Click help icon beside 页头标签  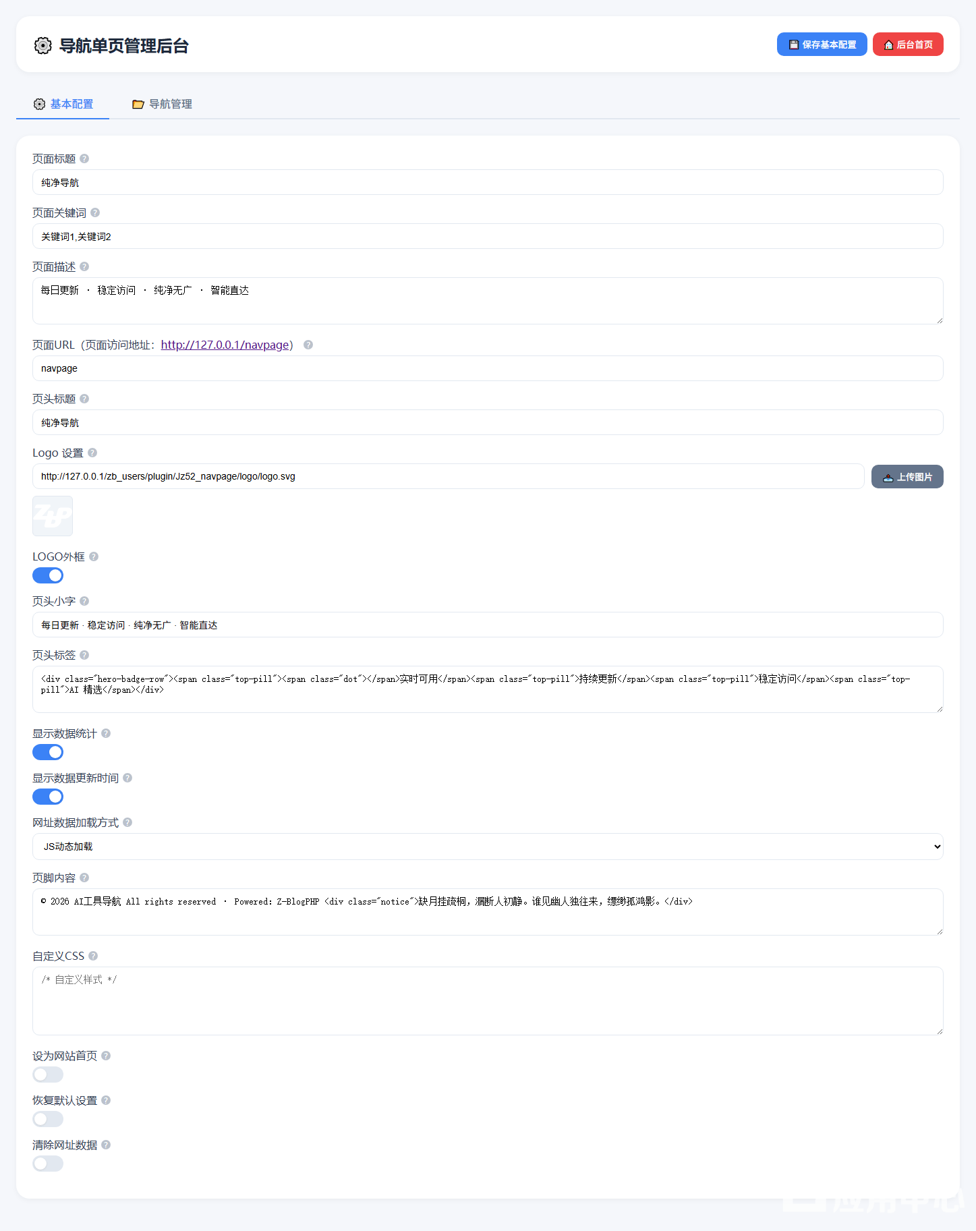point(84,655)
